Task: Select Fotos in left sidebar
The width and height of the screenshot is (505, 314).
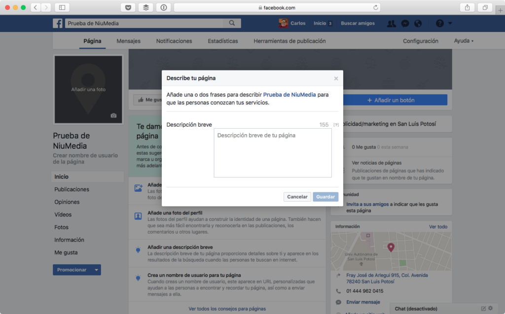Action: point(62,227)
